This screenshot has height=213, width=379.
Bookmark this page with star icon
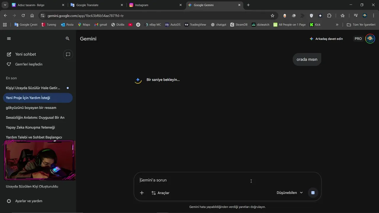coord(272,16)
